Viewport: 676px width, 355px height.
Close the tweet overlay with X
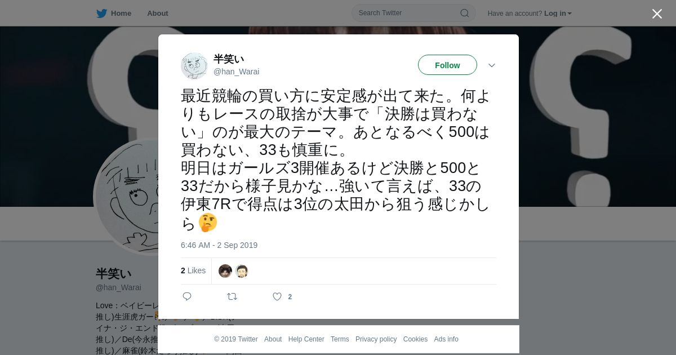(x=657, y=14)
